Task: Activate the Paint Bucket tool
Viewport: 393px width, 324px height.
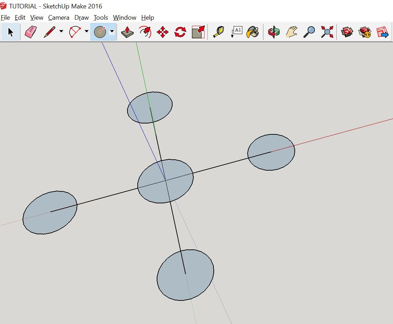Action: coord(252,32)
